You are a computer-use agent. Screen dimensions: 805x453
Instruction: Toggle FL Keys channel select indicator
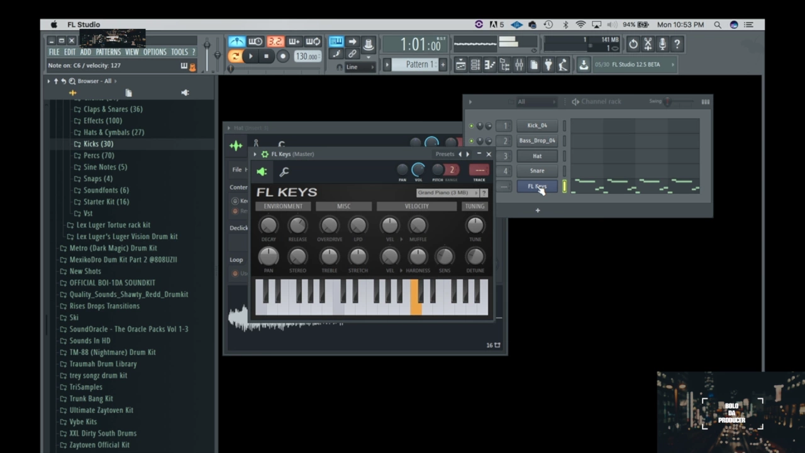pos(565,186)
